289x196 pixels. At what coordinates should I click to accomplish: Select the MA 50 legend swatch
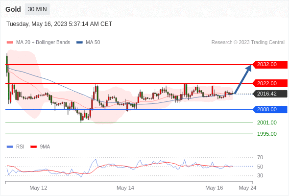79,43
